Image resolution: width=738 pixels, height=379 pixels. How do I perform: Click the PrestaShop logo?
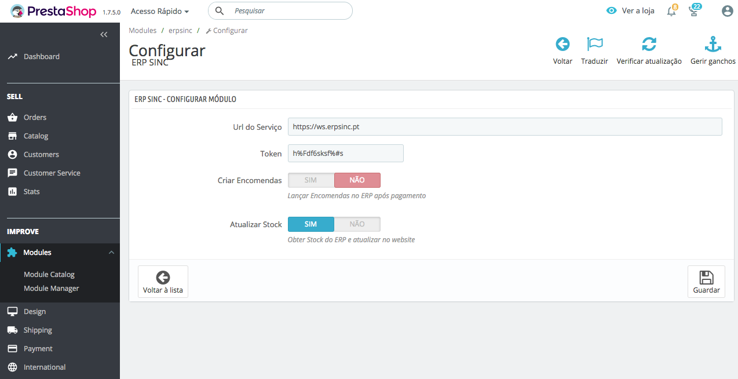coord(54,11)
